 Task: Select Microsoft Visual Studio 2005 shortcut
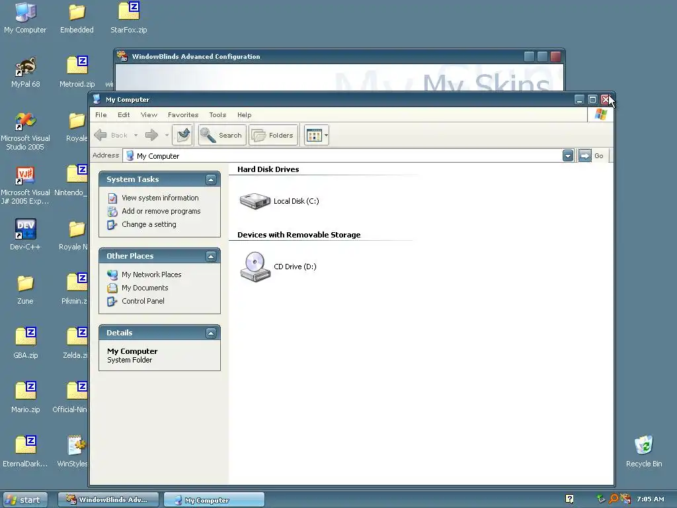click(x=26, y=131)
